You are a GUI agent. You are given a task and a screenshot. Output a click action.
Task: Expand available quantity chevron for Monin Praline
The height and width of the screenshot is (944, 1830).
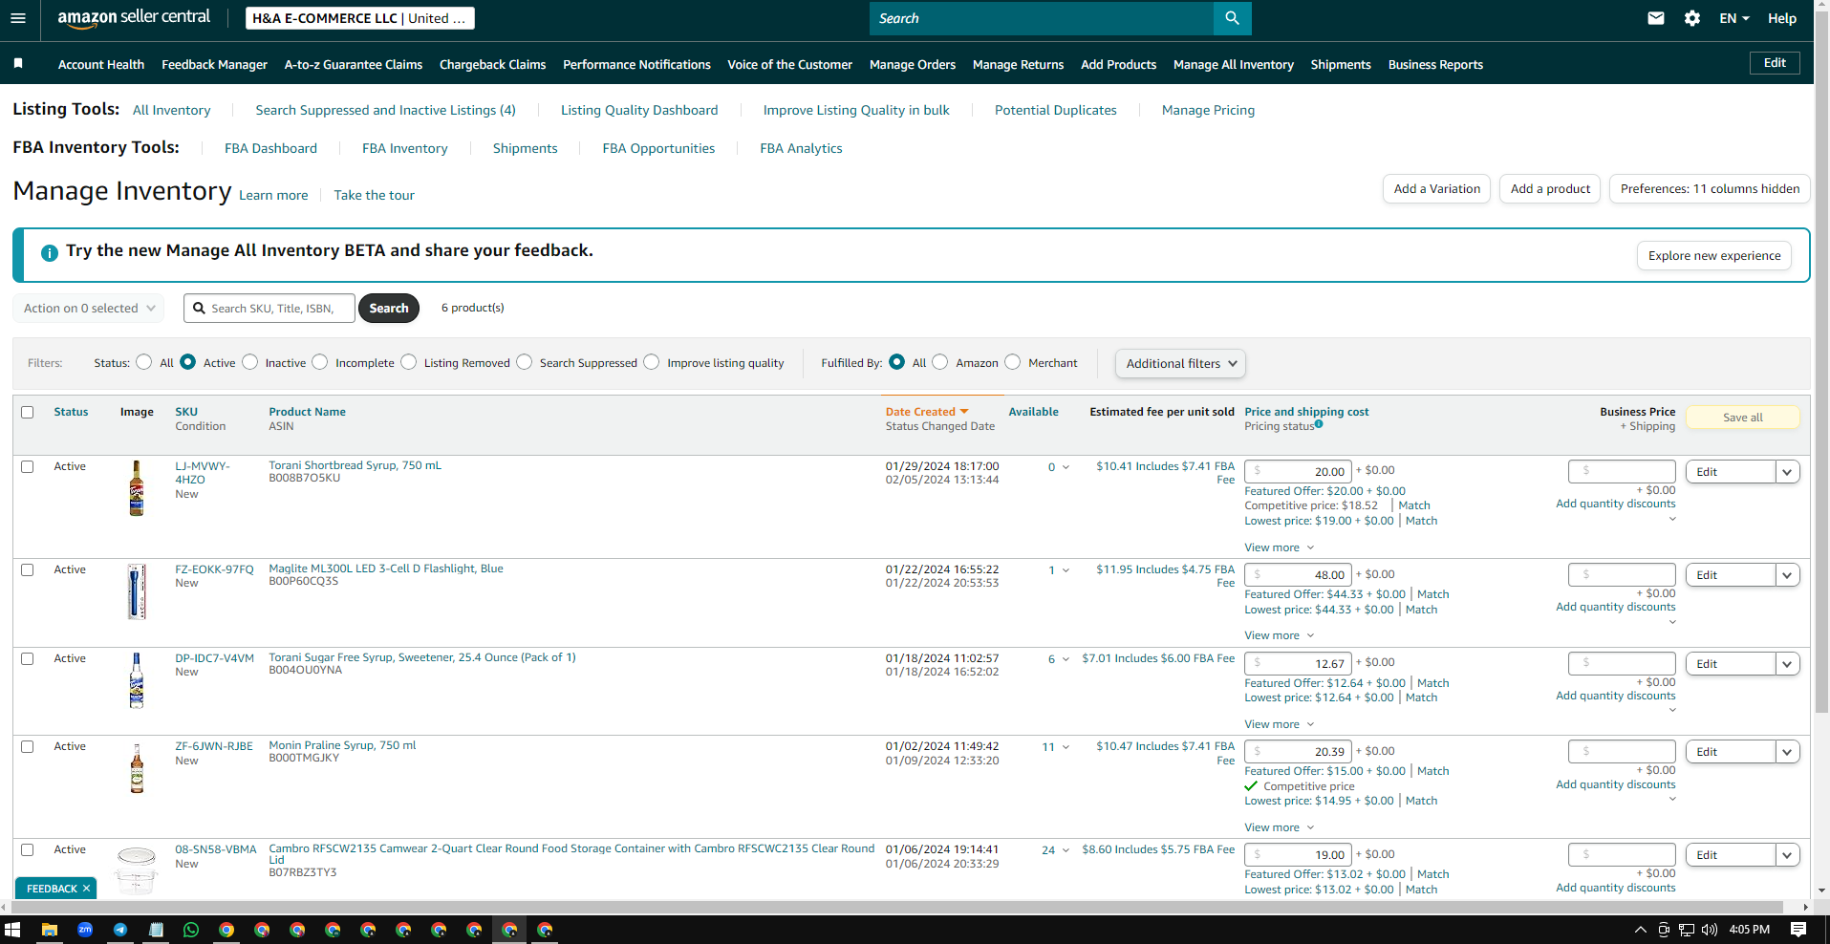pos(1066,747)
